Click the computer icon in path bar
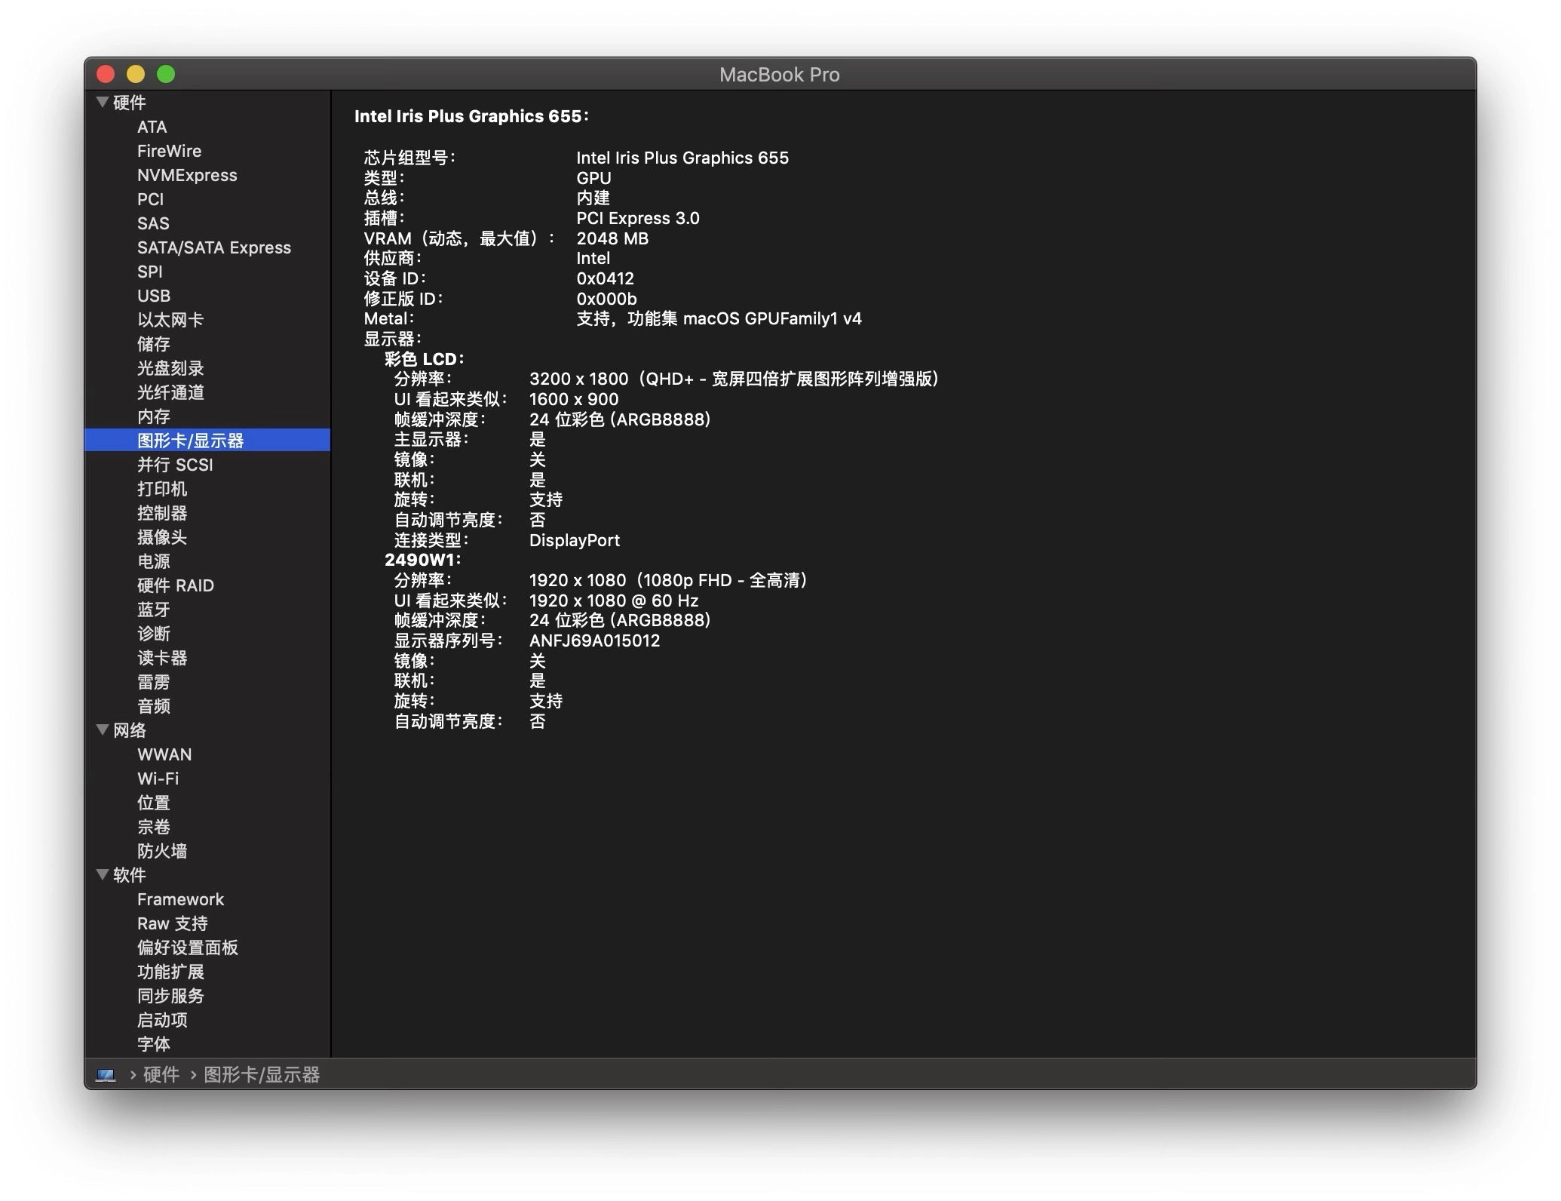 pyautogui.click(x=106, y=1075)
